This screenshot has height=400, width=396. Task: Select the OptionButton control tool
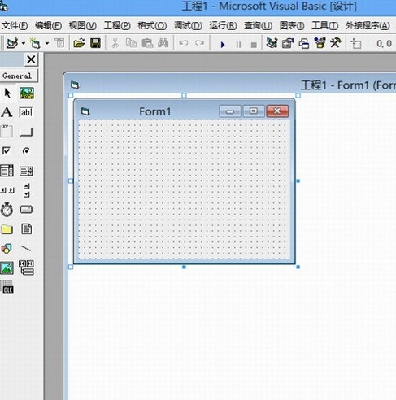tap(26, 150)
